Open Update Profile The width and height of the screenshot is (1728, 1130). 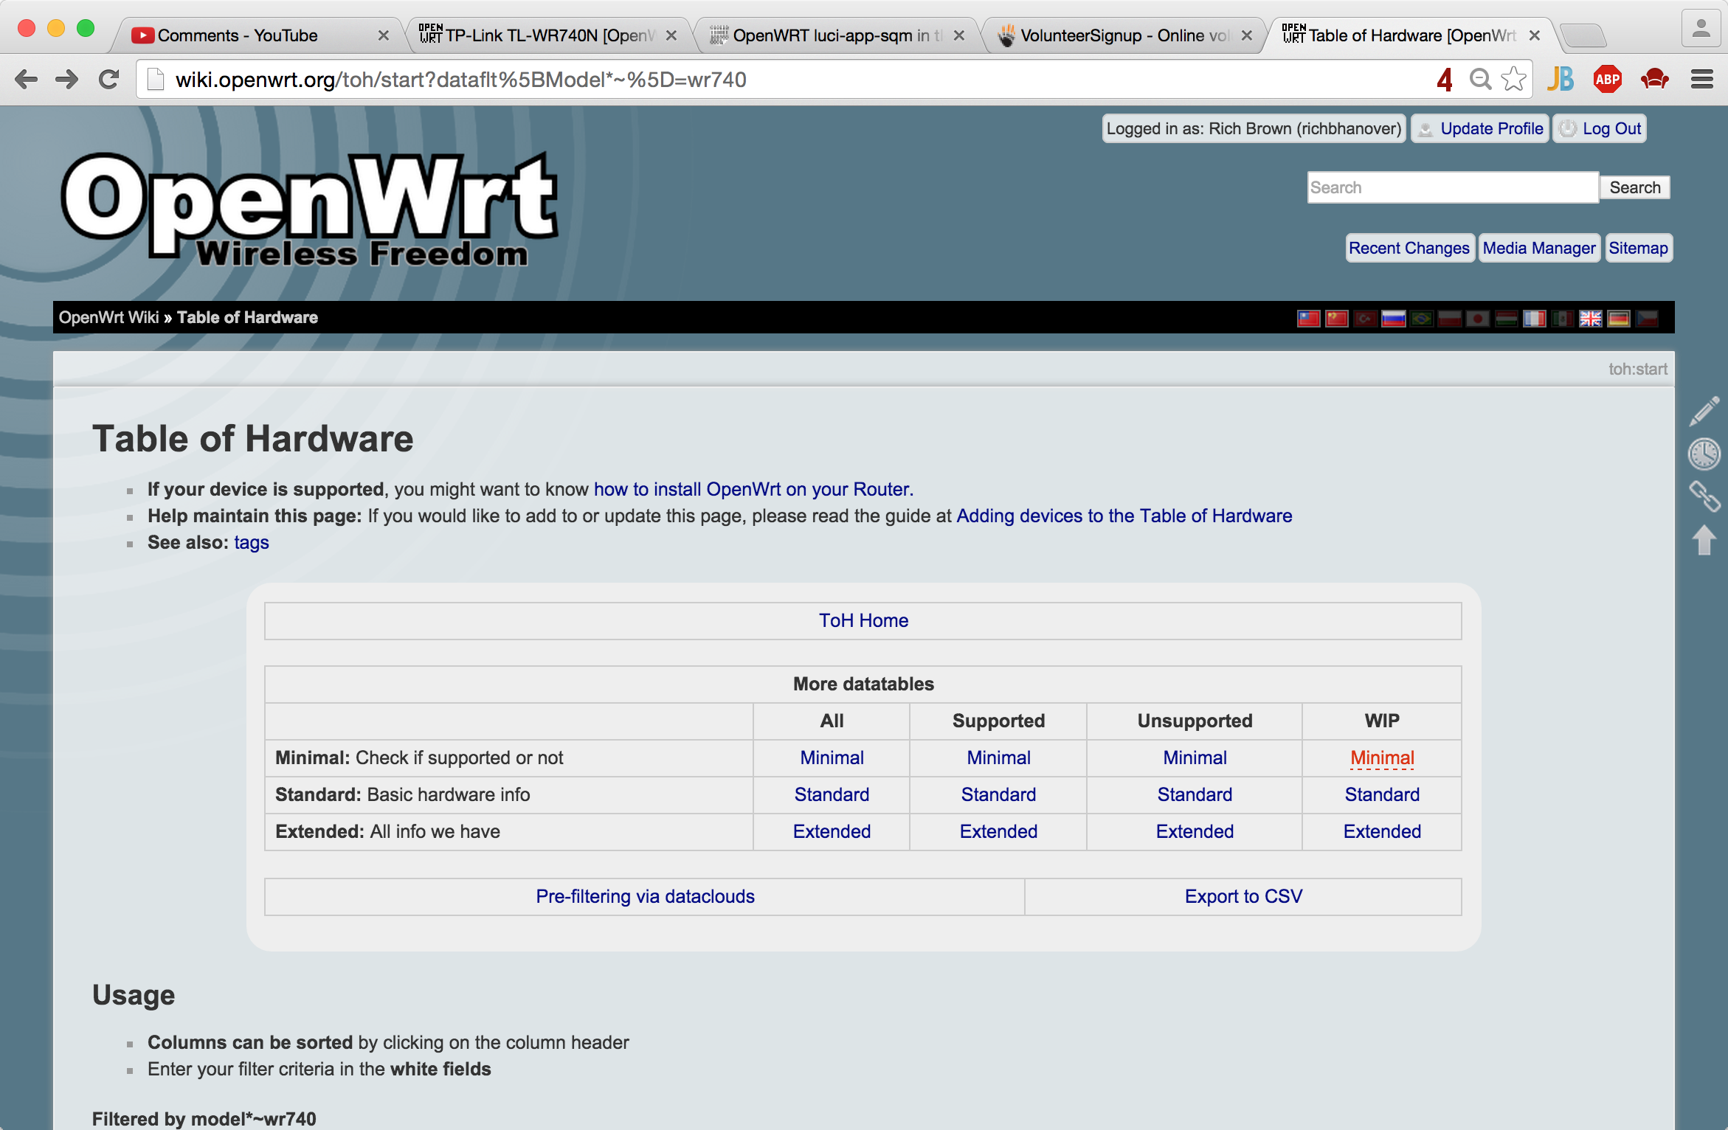tap(1480, 128)
